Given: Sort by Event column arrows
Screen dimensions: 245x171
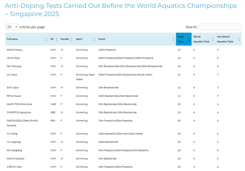Looking at the screenshot, I should (x=173, y=39).
